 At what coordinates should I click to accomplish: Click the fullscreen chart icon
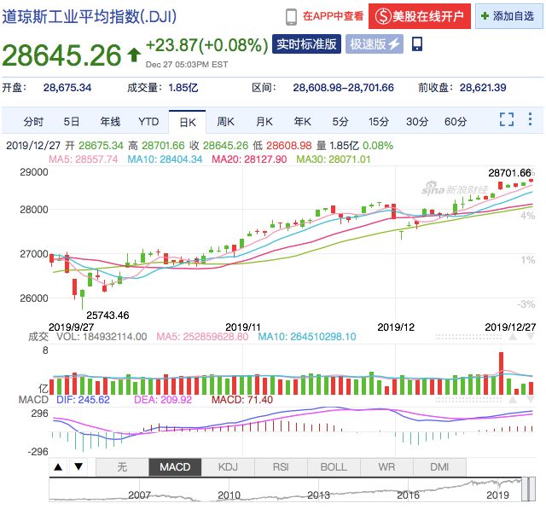pos(506,121)
